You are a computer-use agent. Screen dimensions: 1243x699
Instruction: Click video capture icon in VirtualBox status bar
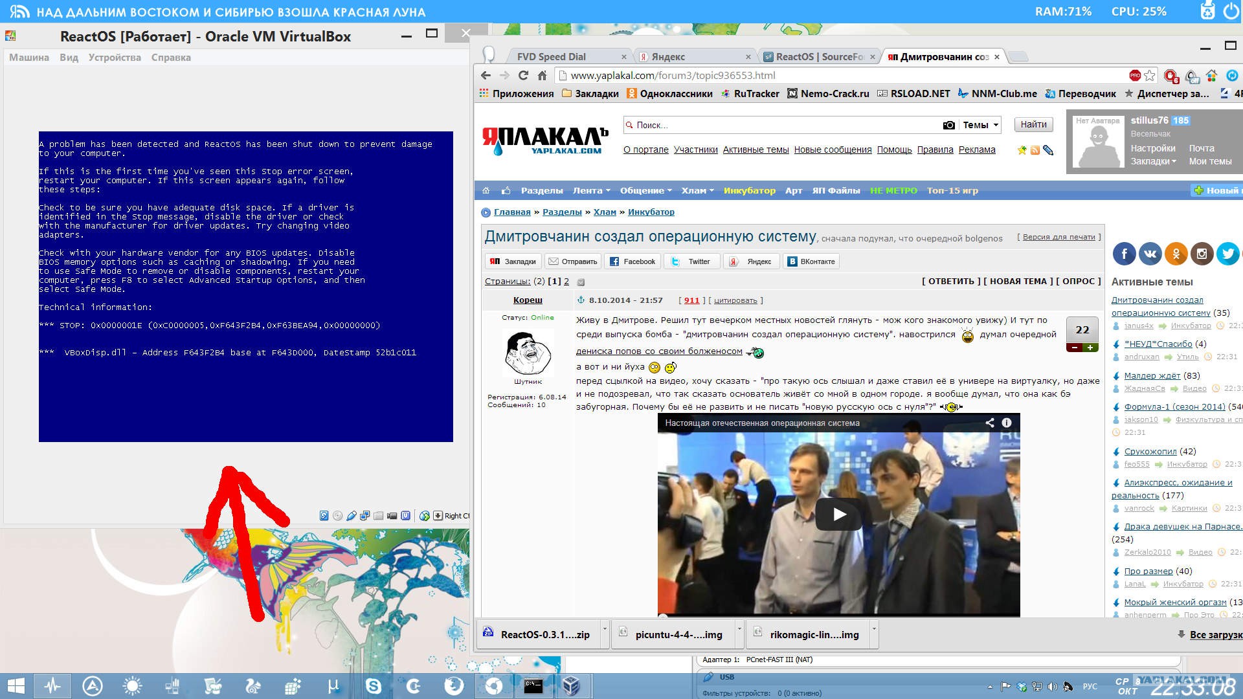392,516
